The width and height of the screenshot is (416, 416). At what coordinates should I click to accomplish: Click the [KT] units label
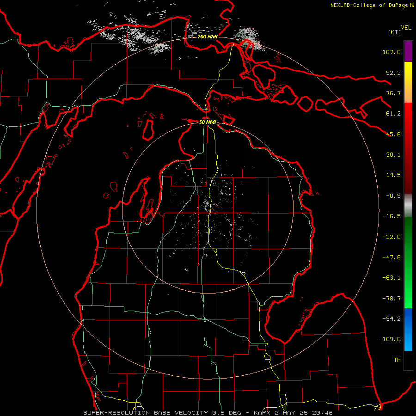tap(395, 32)
